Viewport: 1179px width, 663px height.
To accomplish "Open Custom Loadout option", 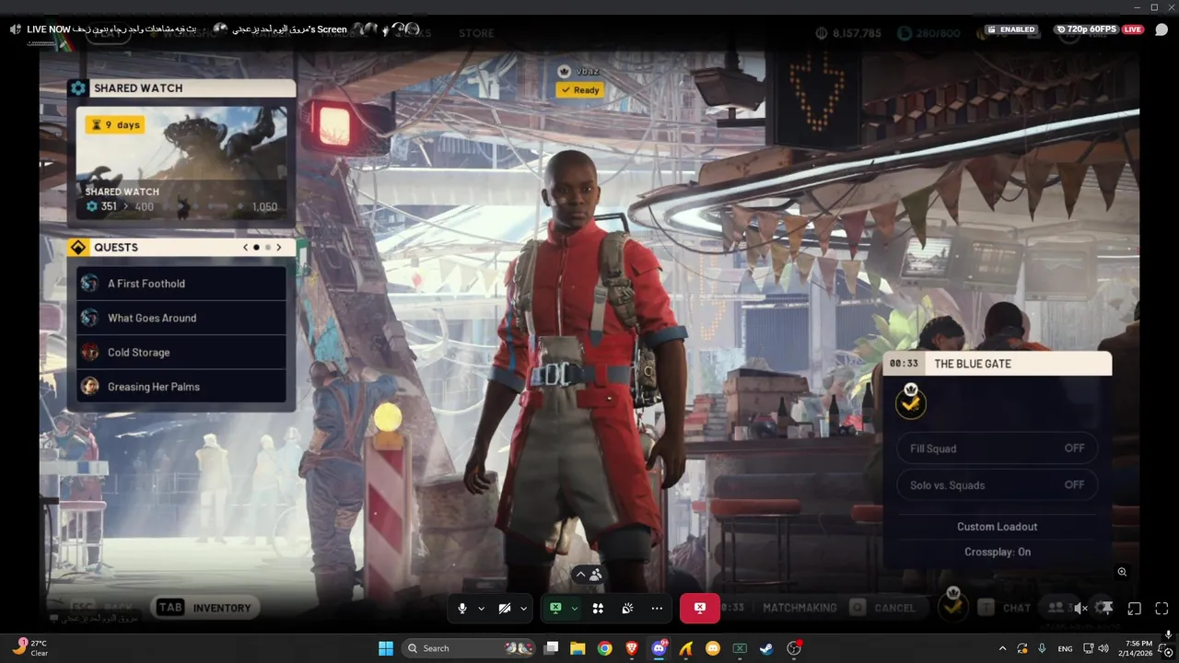I will click(998, 527).
